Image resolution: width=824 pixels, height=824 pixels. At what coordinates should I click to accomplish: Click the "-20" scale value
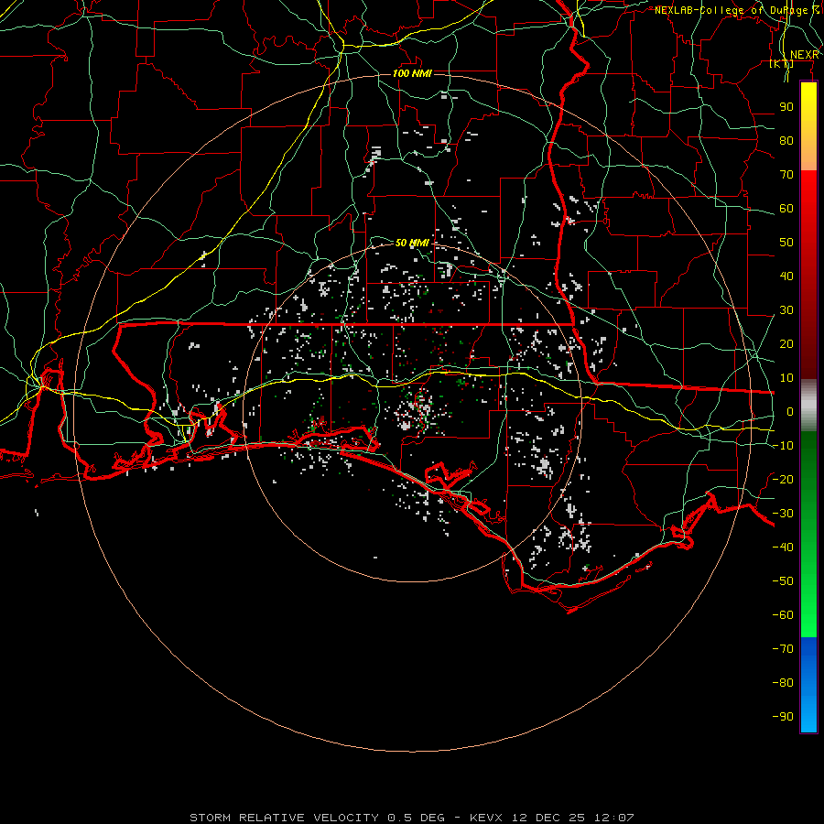[x=783, y=479]
